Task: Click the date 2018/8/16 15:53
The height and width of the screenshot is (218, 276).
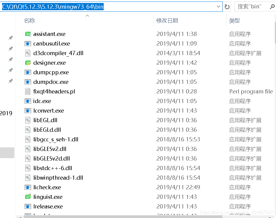Action: [x=178, y=139]
